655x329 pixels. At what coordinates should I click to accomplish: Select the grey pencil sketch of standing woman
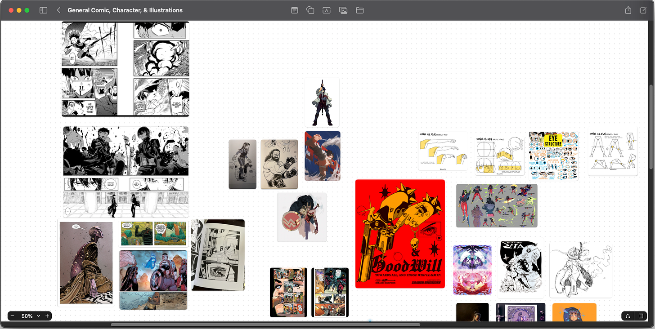[x=242, y=164]
